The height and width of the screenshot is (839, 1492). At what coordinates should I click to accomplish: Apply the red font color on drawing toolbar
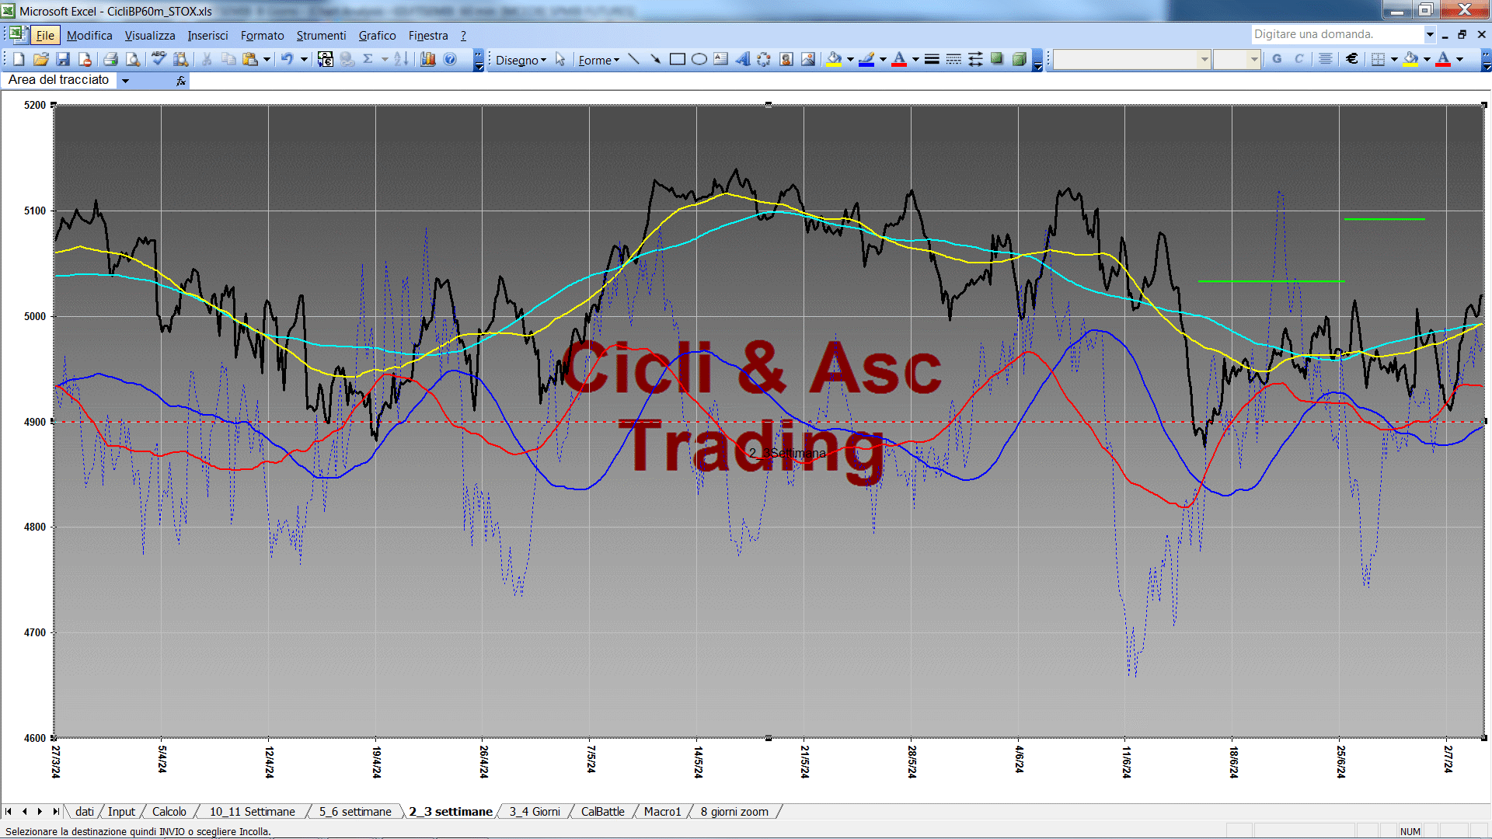(899, 60)
